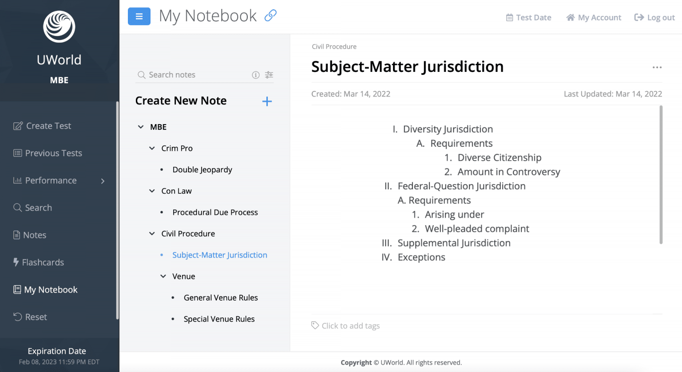Open My Account settings

point(594,17)
